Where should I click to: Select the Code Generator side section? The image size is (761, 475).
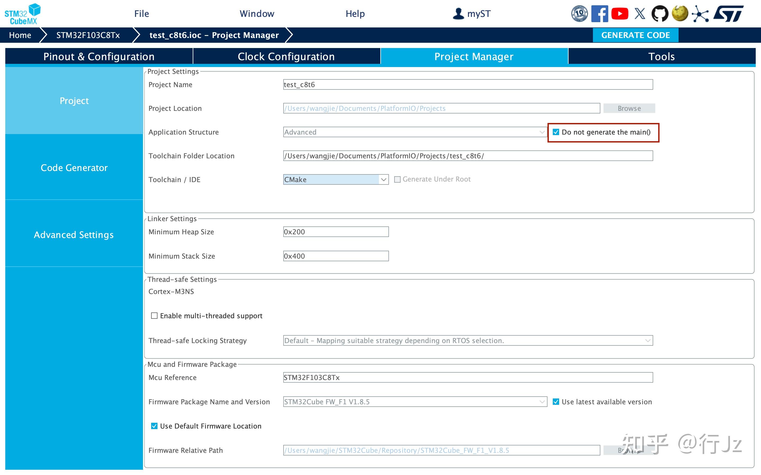pos(74,168)
